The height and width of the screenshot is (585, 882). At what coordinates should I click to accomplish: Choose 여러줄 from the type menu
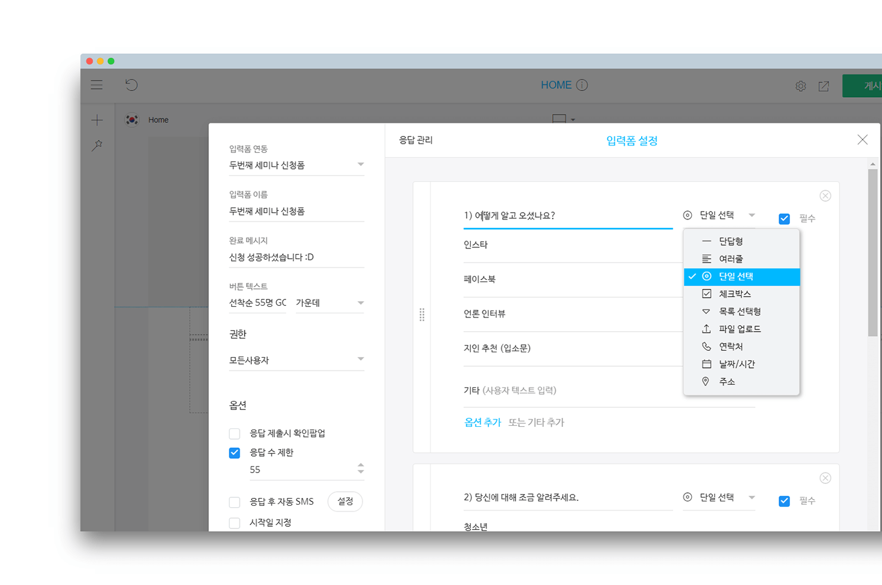click(742, 259)
